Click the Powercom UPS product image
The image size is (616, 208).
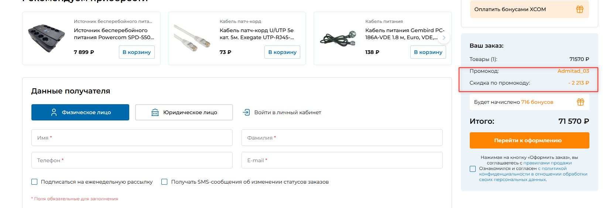click(47, 38)
